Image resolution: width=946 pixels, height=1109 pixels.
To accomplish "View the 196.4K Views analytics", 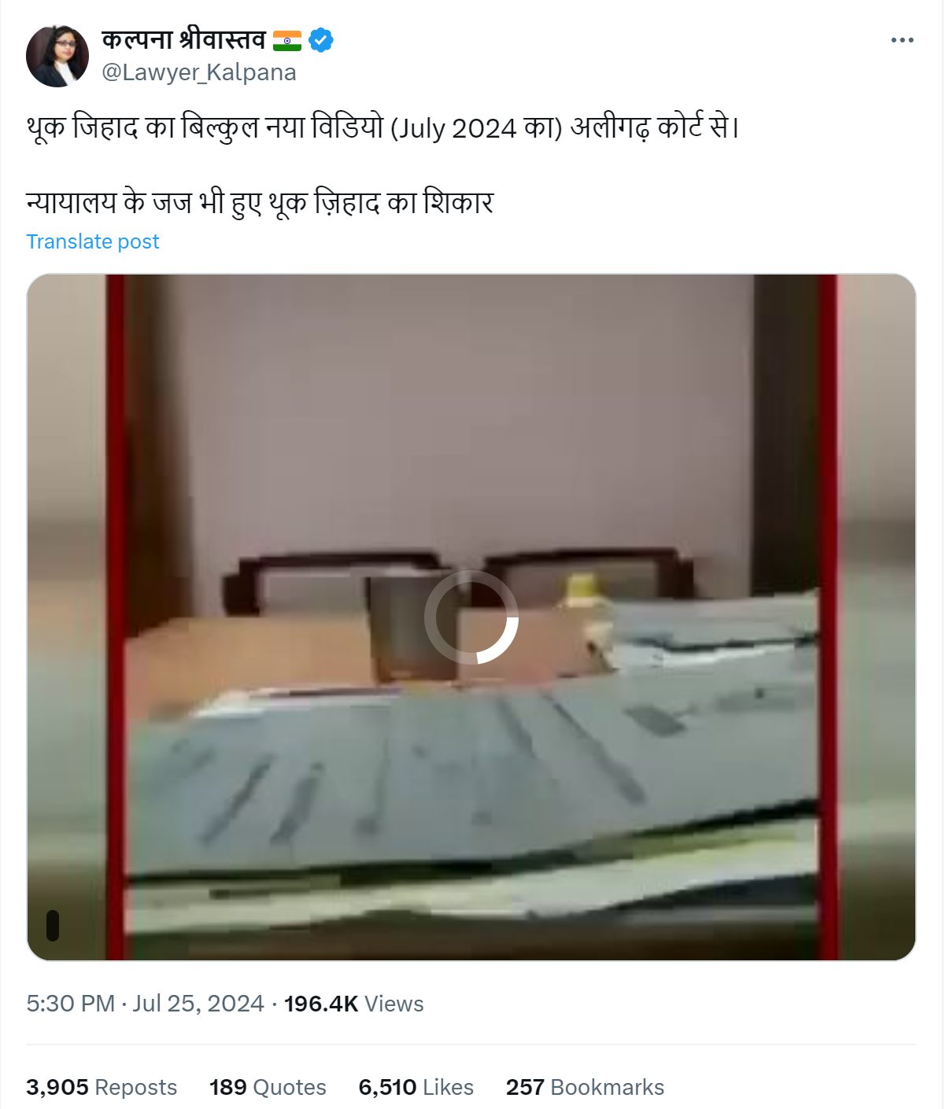I will [353, 1004].
